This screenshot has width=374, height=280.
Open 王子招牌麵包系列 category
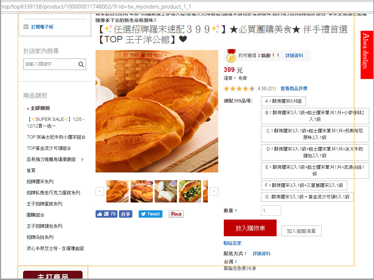44,226
